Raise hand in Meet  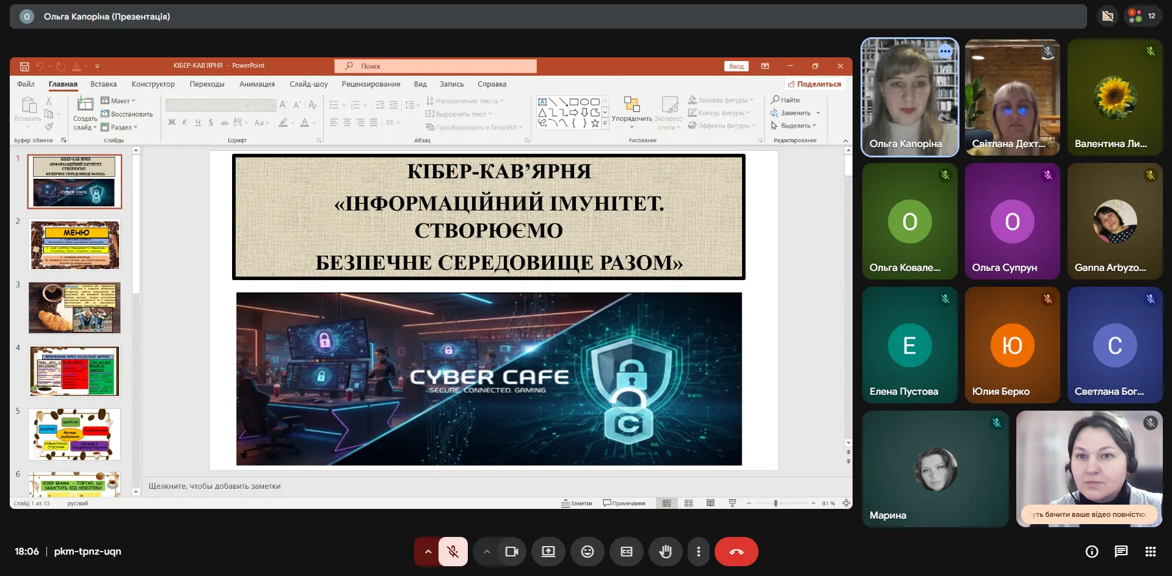click(666, 552)
